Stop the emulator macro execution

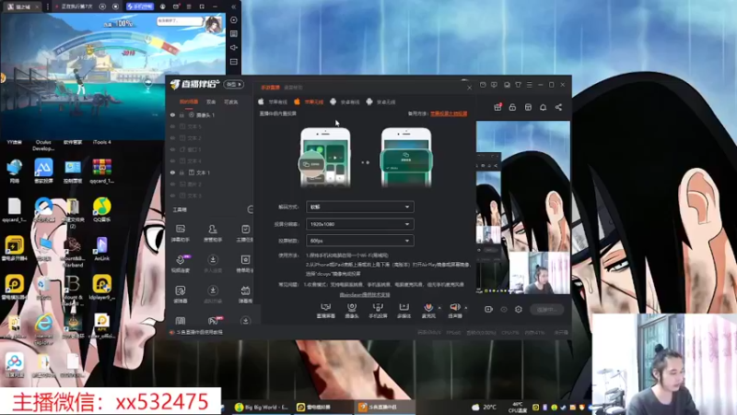point(116,6)
